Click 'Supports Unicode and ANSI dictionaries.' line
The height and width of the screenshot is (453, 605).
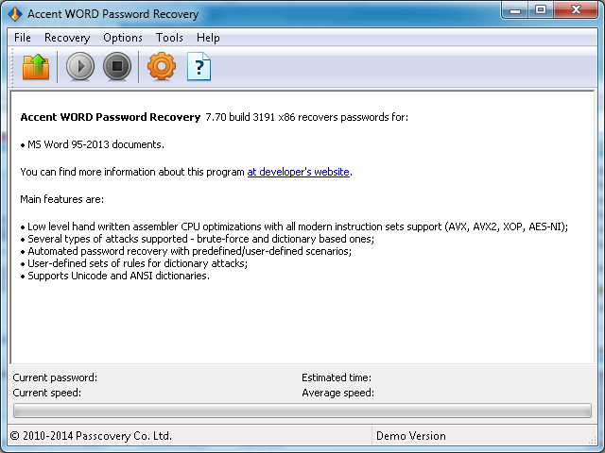pos(115,276)
